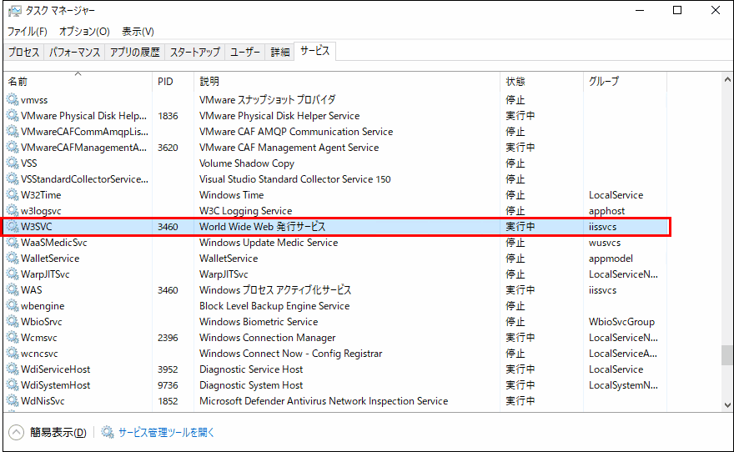
Task: Click the gear icon of the W3SVC row
Action: tap(13, 227)
